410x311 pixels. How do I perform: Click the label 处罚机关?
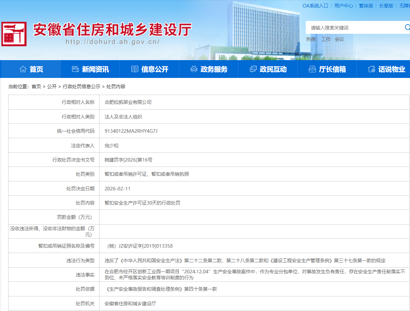point(85,304)
